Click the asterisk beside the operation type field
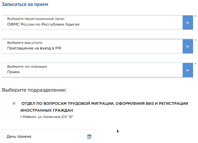 point(195,64)
